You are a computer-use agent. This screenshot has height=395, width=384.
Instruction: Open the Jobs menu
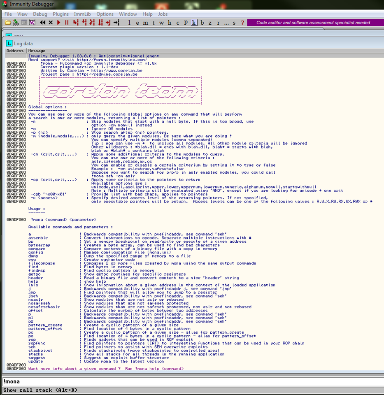coord(163,14)
